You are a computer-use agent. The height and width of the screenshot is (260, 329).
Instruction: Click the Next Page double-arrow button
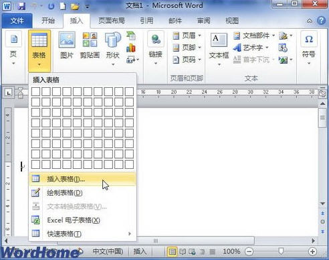(322, 231)
